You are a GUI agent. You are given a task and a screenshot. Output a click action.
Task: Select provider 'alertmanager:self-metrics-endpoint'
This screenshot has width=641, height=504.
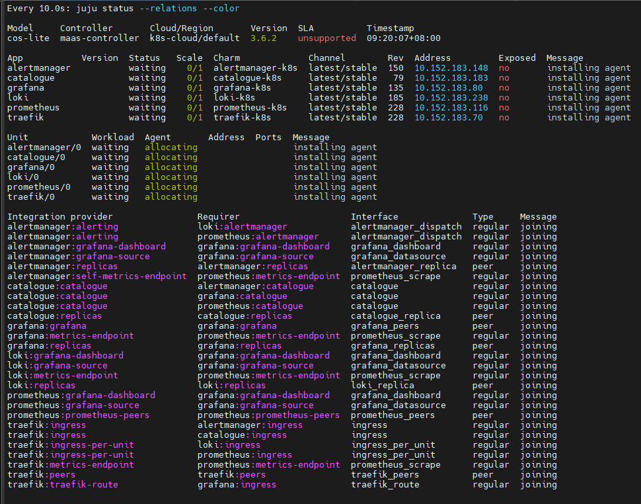coord(97,276)
